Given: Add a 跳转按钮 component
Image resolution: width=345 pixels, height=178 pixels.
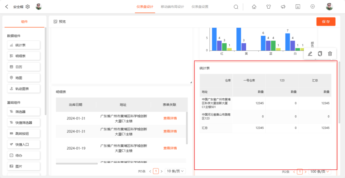Looking at the screenshot, I should [24, 133].
